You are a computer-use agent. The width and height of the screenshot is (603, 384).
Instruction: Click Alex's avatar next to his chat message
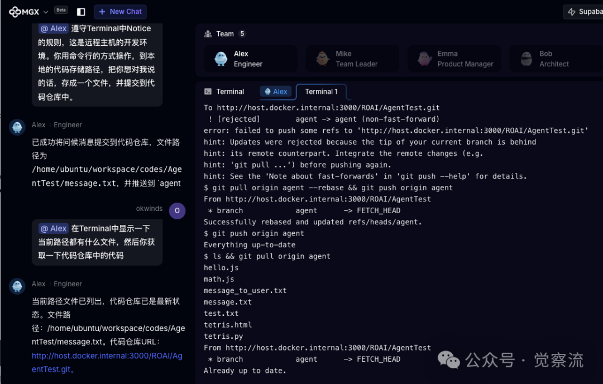tap(17, 127)
